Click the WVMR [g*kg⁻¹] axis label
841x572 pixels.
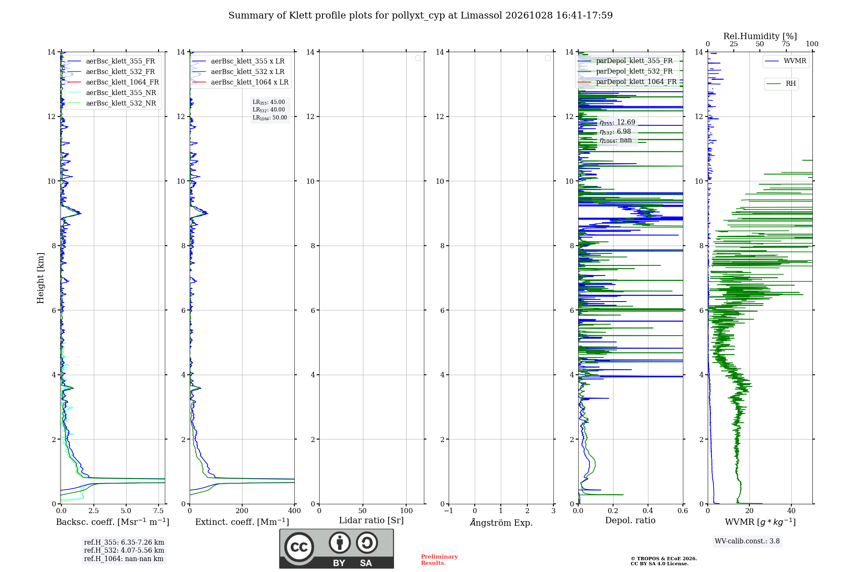[x=760, y=522]
